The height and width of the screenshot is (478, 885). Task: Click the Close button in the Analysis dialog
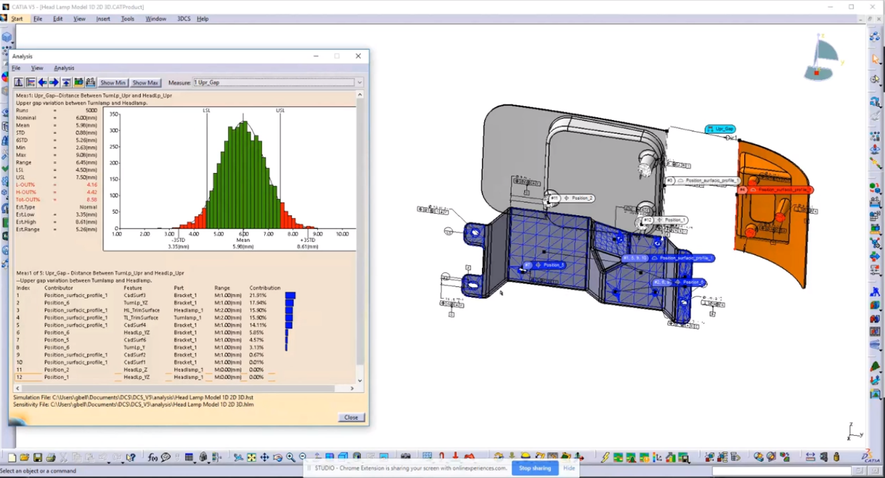pos(350,417)
